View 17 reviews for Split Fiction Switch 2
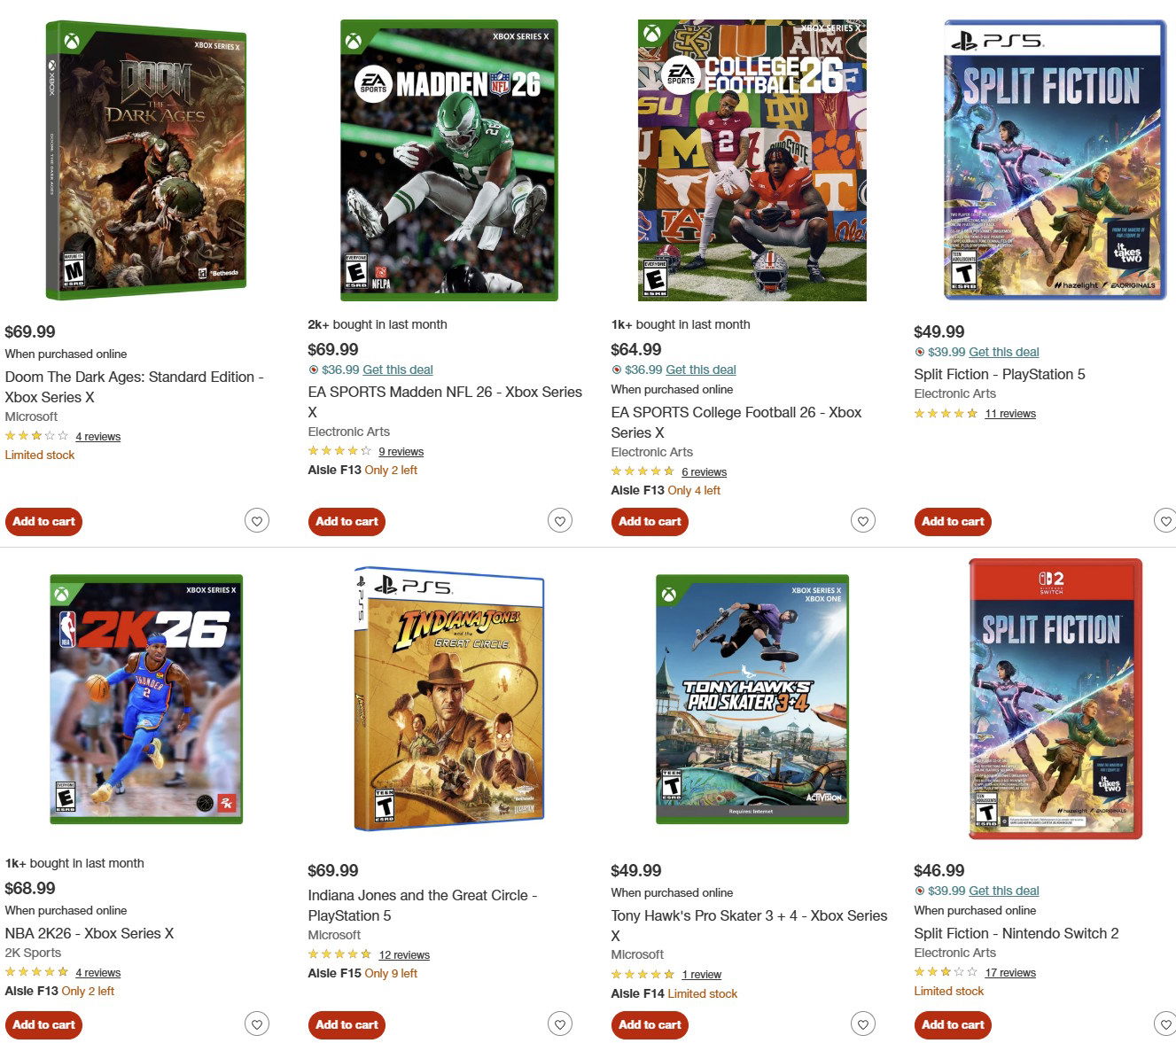The width and height of the screenshot is (1176, 1043). pyautogui.click(x=1009, y=972)
